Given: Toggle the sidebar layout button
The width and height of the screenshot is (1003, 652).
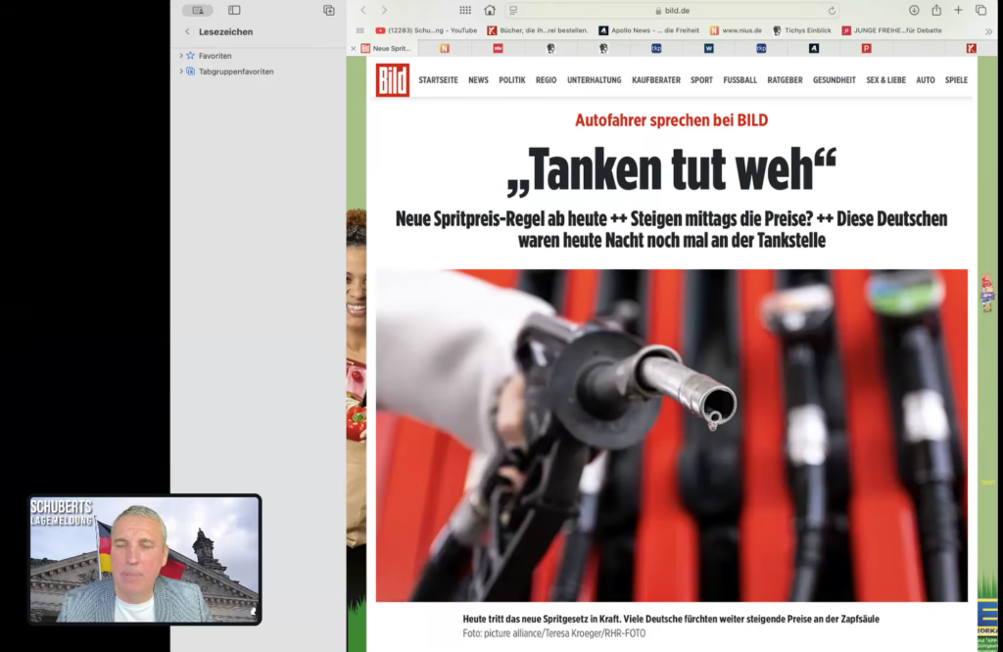Looking at the screenshot, I should (x=234, y=10).
